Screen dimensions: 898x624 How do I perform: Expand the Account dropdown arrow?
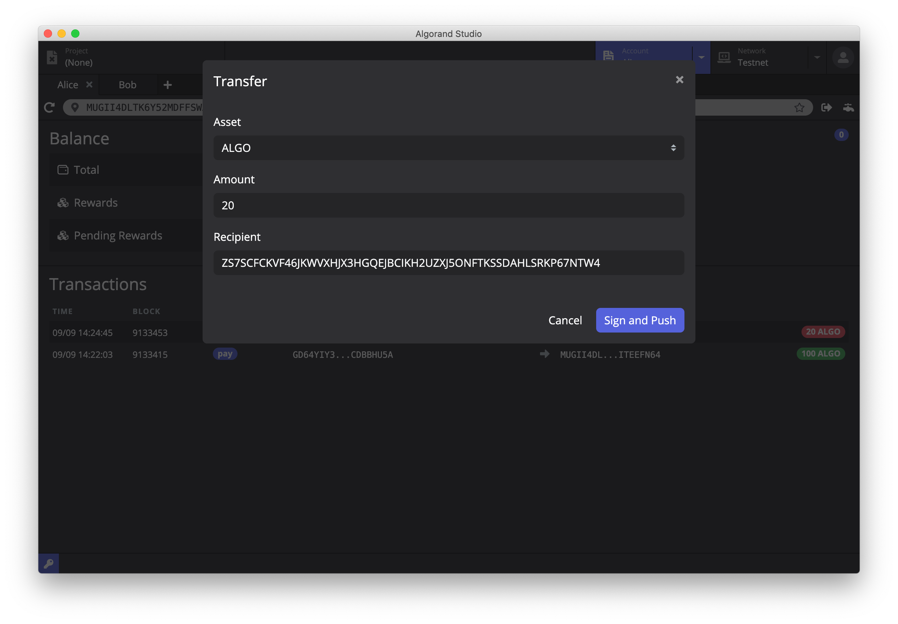coord(701,57)
